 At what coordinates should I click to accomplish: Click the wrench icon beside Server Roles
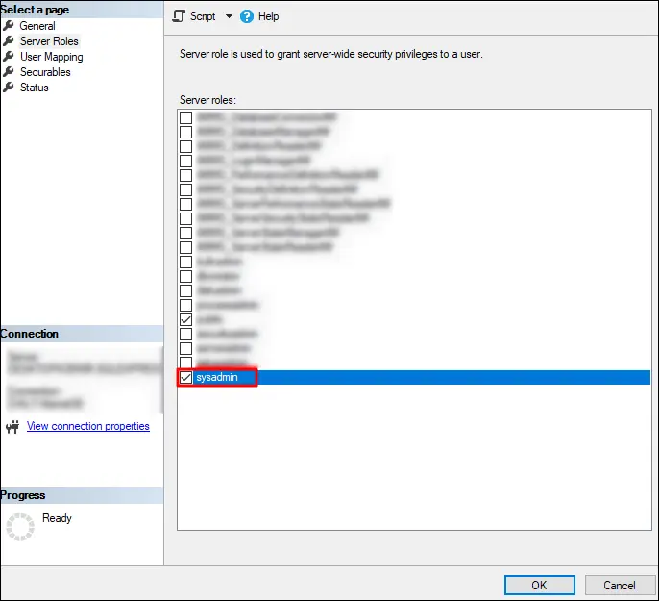tap(9, 41)
